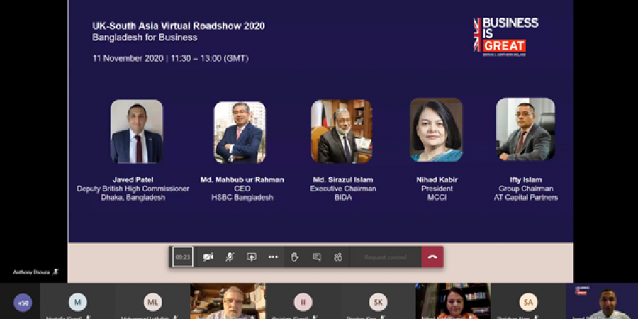Click Javed Patel's photo on slide
638x319 pixels.
tap(137, 131)
